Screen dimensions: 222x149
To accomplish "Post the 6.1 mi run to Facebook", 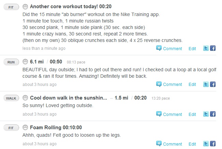I will [212, 84].
